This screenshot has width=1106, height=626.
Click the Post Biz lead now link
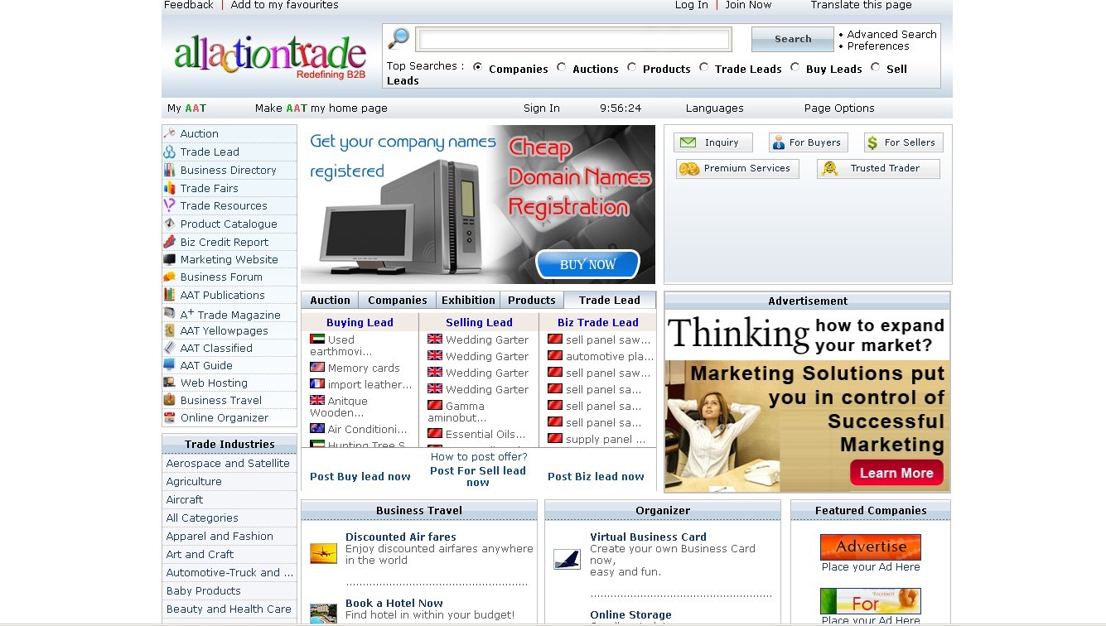(x=596, y=476)
